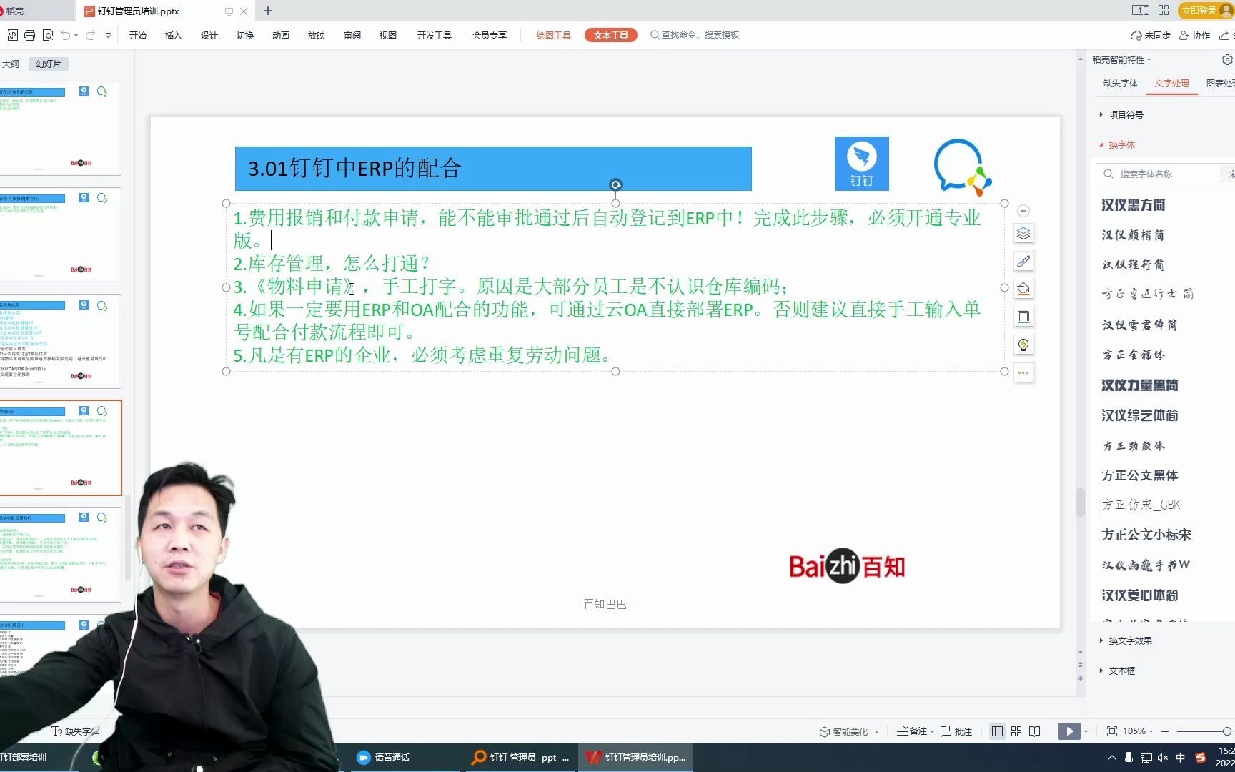Start slideshow with the play button

pos(1069,731)
